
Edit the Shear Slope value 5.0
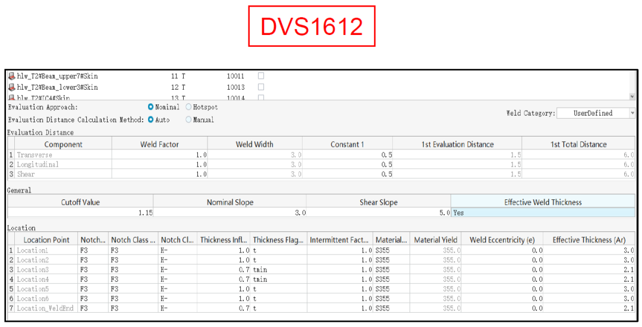pyautogui.click(x=378, y=212)
